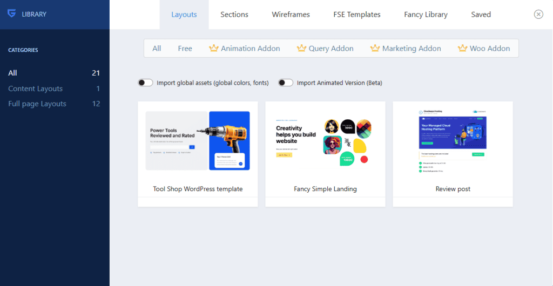This screenshot has height=286, width=553.
Task: Open the Sections tab
Action: coord(234,15)
